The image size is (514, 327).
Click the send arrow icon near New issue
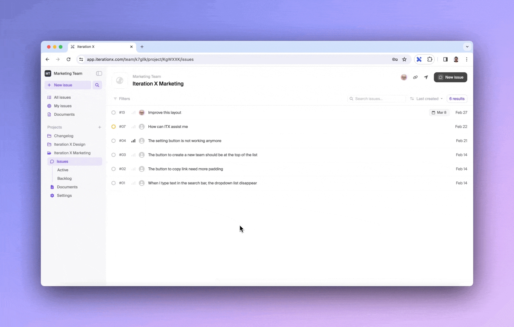coord(426,77)
